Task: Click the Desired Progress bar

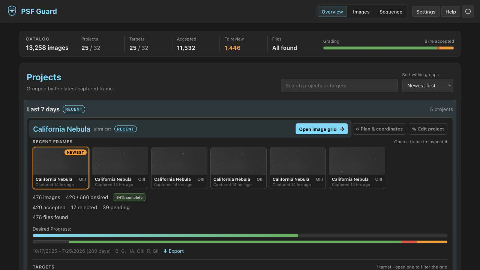Action: pos(240,235)
